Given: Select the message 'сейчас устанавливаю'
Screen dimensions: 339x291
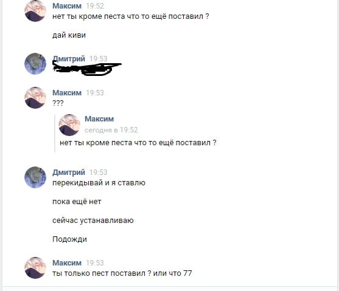Looking at the screenshot, I should [x=93, y=221].
